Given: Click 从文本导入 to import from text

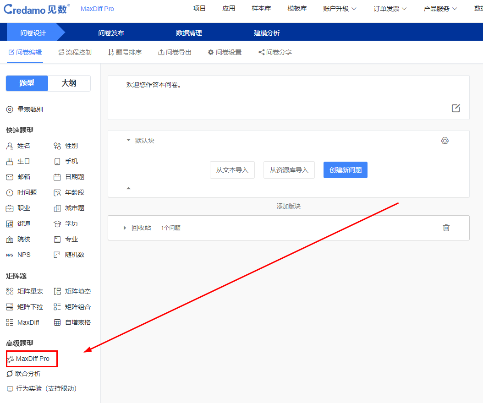Looking at the screenshot, I should (232, 169).
